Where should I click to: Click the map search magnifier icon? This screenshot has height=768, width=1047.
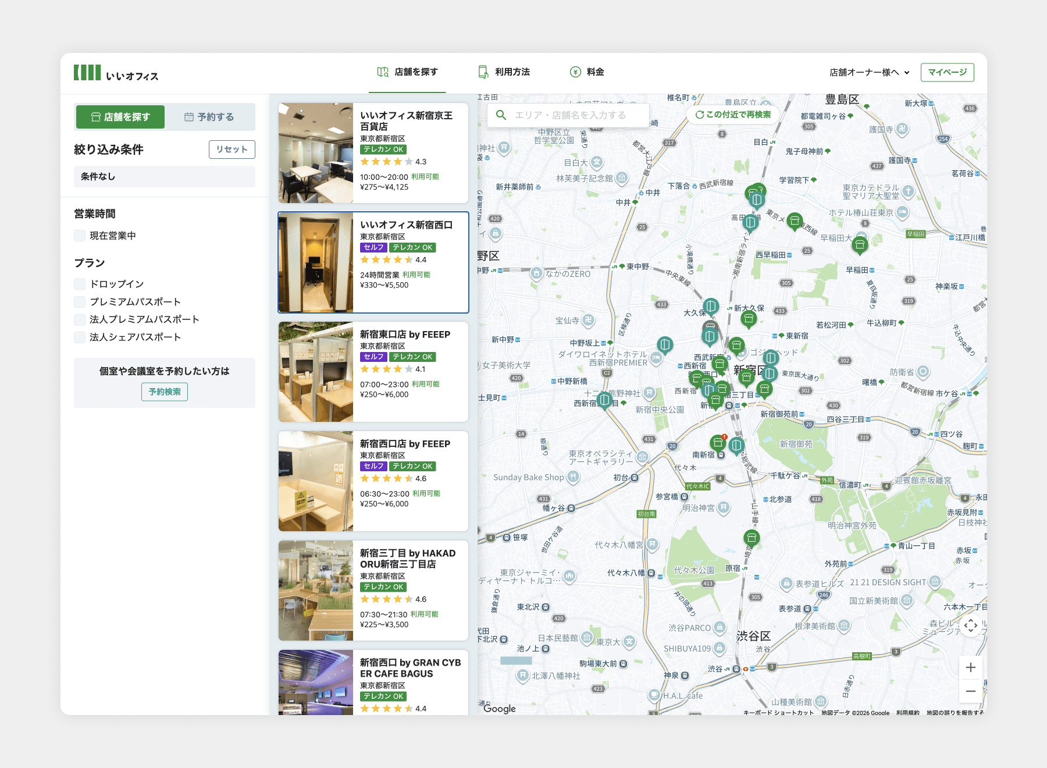[x=501, y=115]
